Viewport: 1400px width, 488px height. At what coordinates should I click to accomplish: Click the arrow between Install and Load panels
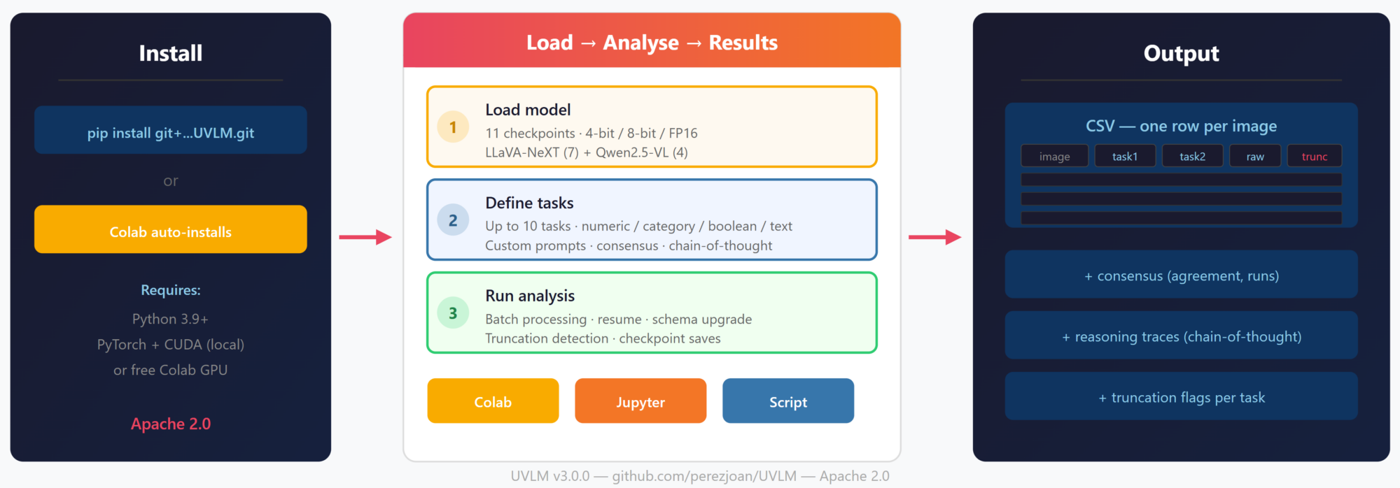coord(365,238)
